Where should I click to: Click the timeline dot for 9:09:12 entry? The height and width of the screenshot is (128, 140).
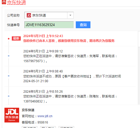(x=9, y=56)
